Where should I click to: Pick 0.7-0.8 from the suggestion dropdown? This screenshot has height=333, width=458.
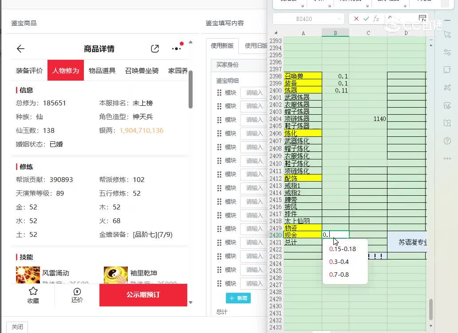tap(339, 275)
